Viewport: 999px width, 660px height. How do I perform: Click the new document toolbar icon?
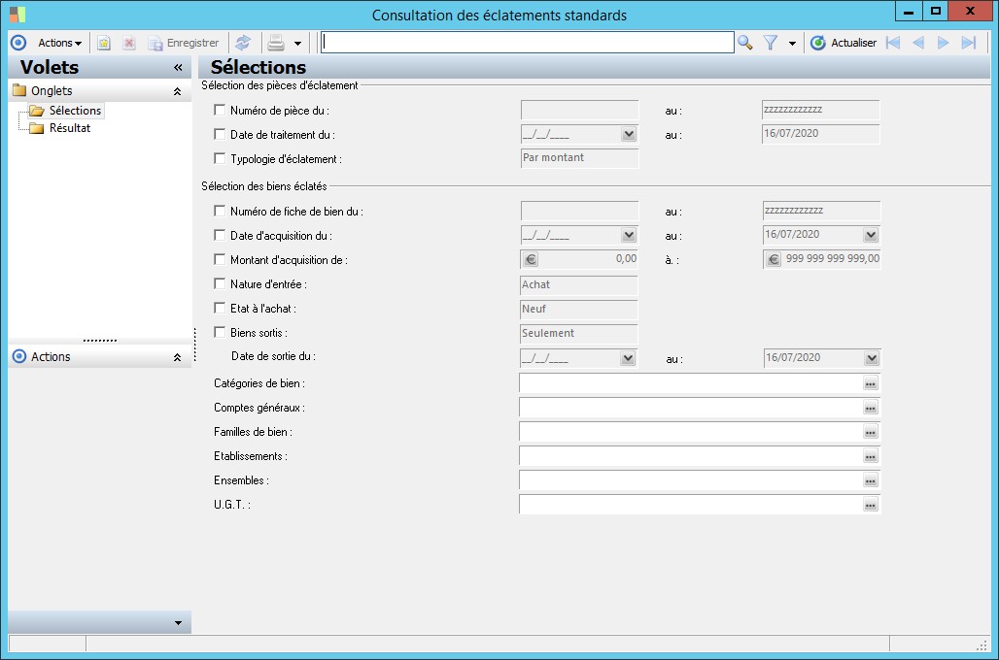click(104, 43)
